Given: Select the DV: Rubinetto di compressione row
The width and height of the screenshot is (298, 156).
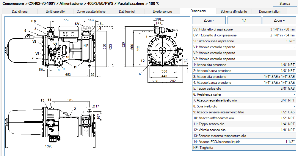Looking at the screenshot, I should point(244,35).
